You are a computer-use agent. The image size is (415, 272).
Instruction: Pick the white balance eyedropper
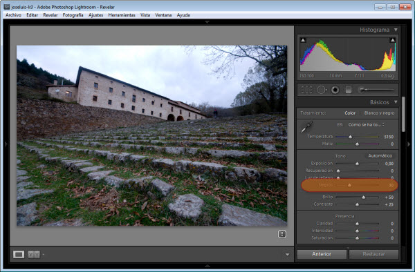306,127
